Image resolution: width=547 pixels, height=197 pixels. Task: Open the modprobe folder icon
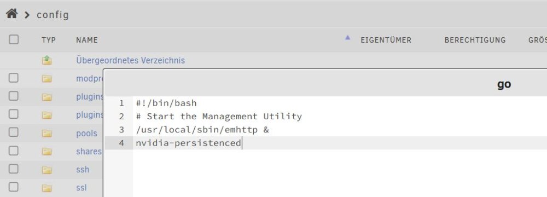[46, 79]
